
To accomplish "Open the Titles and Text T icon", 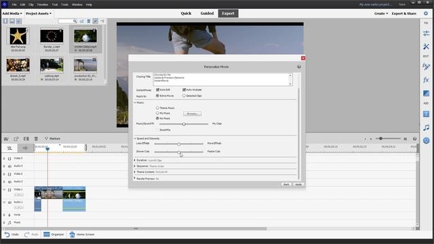I will pos(426,114).
